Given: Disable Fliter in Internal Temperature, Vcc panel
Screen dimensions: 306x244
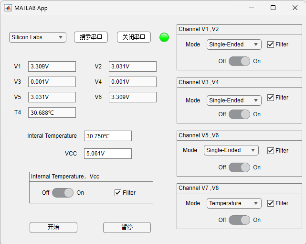Looking at the screenshot, I should (118, 193).
